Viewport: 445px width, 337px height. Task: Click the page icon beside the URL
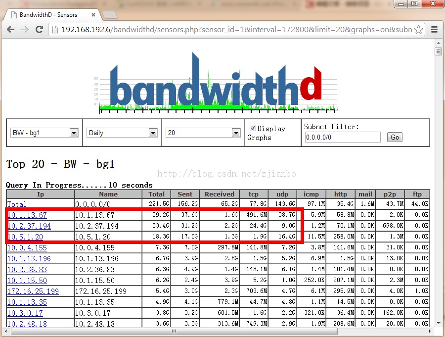(54, 30)
